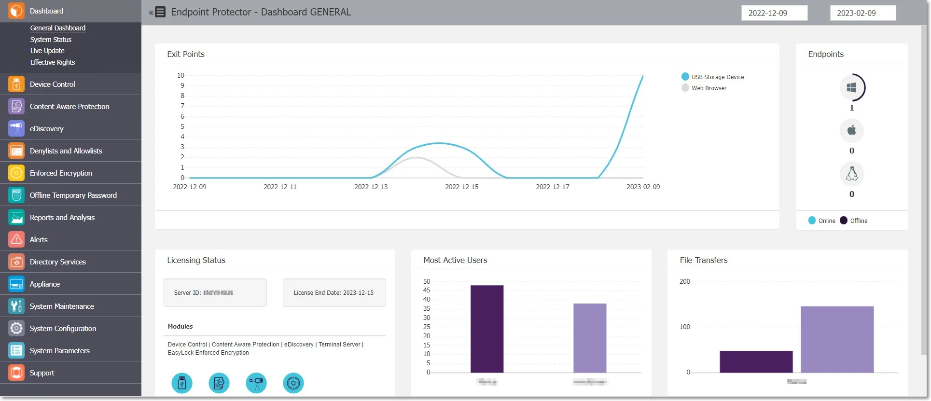
Task: Click the Appliance icon in sidebar
Action: pyautogui.click(x=16, y=284)
